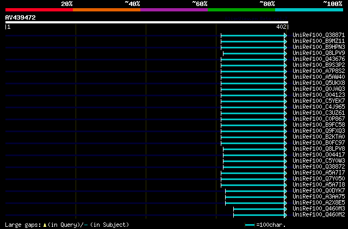Click the cyan alignment bar for UniRef100_Q8LPV9
Image resolution: width=348 pixels, height=229 pixels.
click(x=255, y=53)
